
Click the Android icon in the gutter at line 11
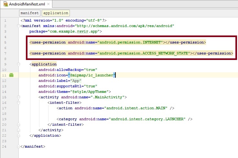pos(11,75)
